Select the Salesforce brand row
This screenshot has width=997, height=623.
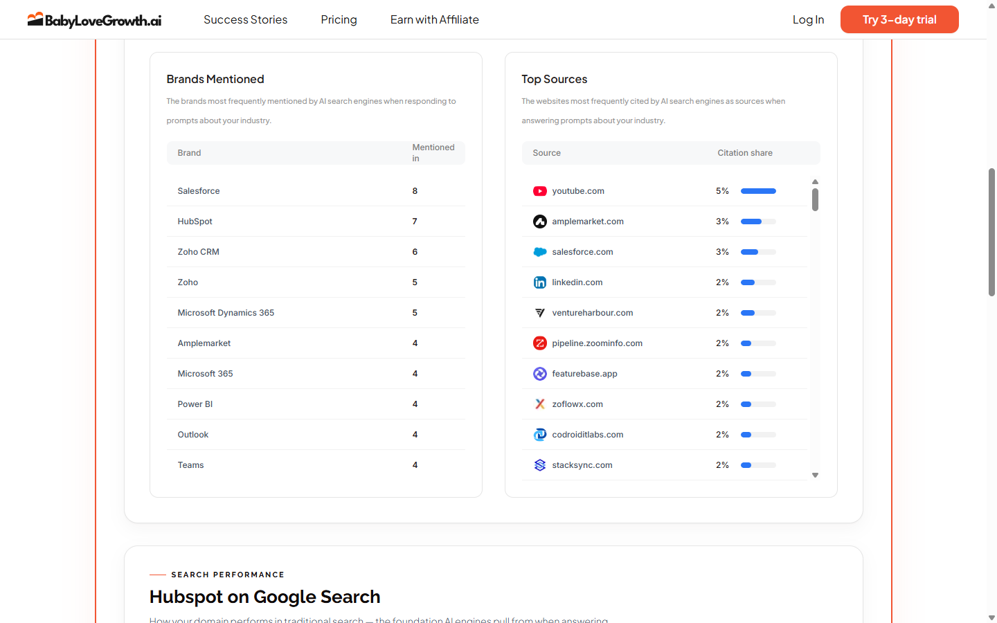tap(316, 191)
